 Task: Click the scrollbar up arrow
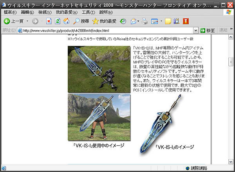(231, 37)
